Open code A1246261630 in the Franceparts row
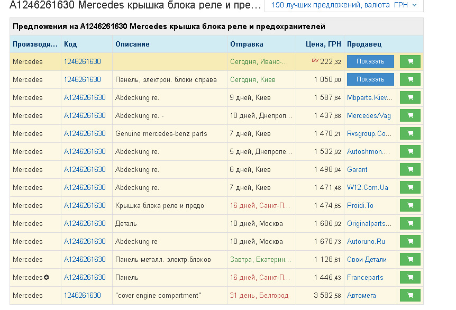Viewport: 456px width, 310px height. pyautogui.click(x=85, y=278)
